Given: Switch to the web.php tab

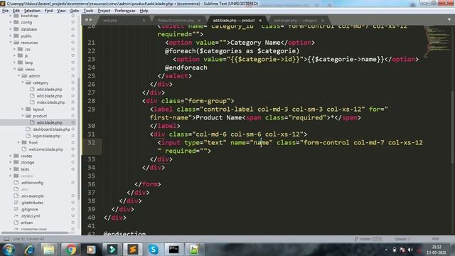Looking at the screenshot, I should click(110, 21).
